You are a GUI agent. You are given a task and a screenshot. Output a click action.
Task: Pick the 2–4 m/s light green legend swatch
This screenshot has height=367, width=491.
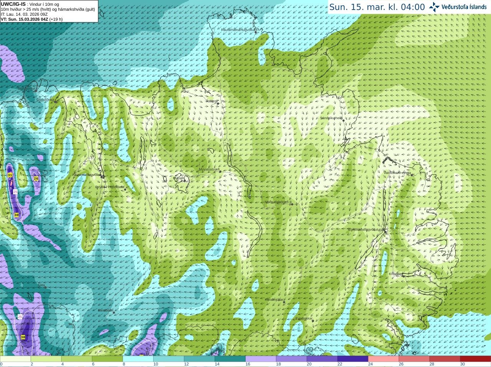[46, 359]
